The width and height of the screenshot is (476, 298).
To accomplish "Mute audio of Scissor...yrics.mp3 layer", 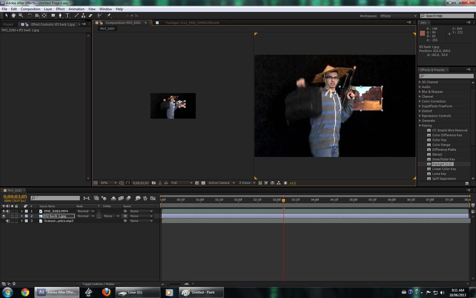I will click(x=8, y=221).
